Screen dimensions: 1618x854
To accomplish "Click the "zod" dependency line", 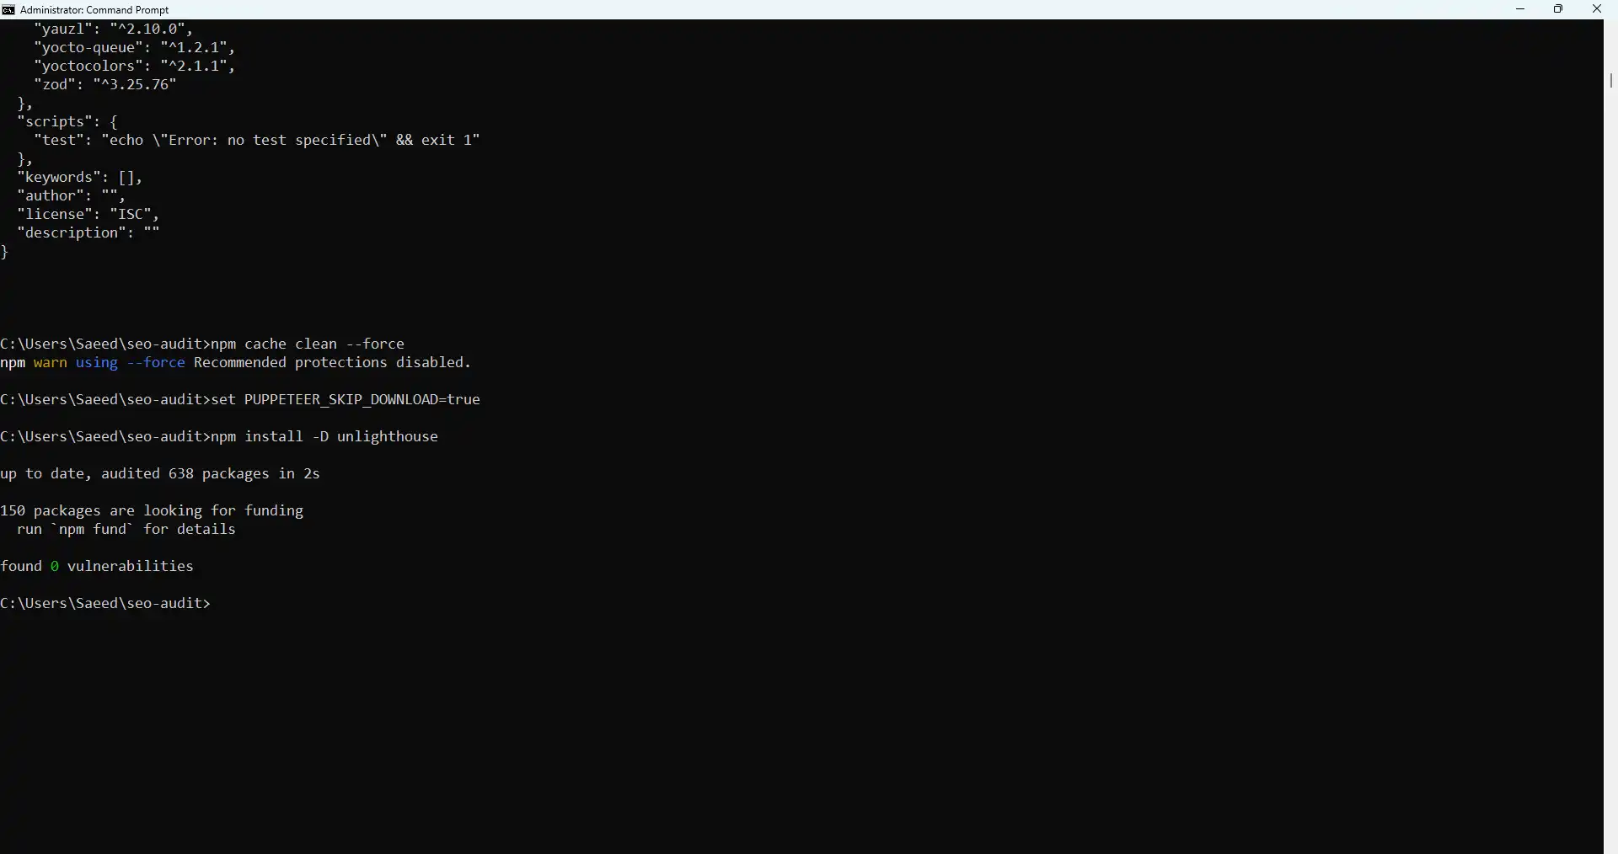I will (105, 85).
